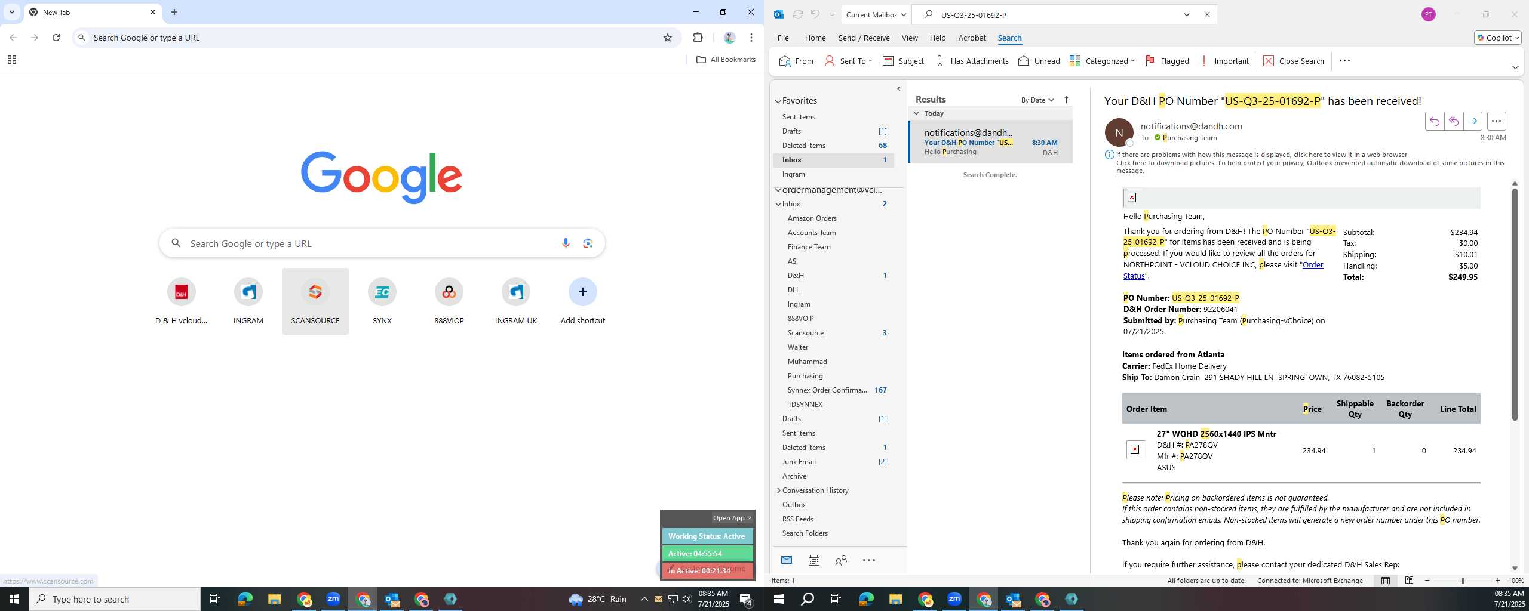Open Categorized filter dropdown

1102,61
